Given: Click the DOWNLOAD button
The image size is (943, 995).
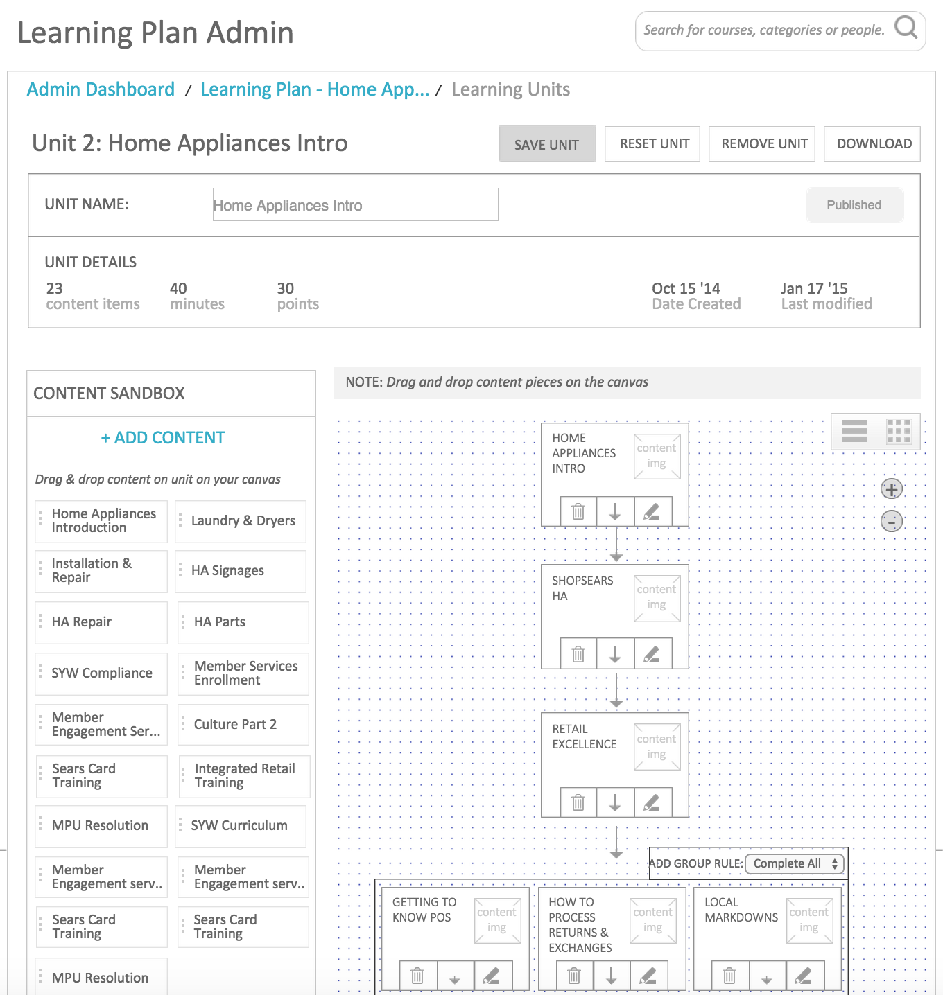Looking at the screenshot, I should pos(872,144).
